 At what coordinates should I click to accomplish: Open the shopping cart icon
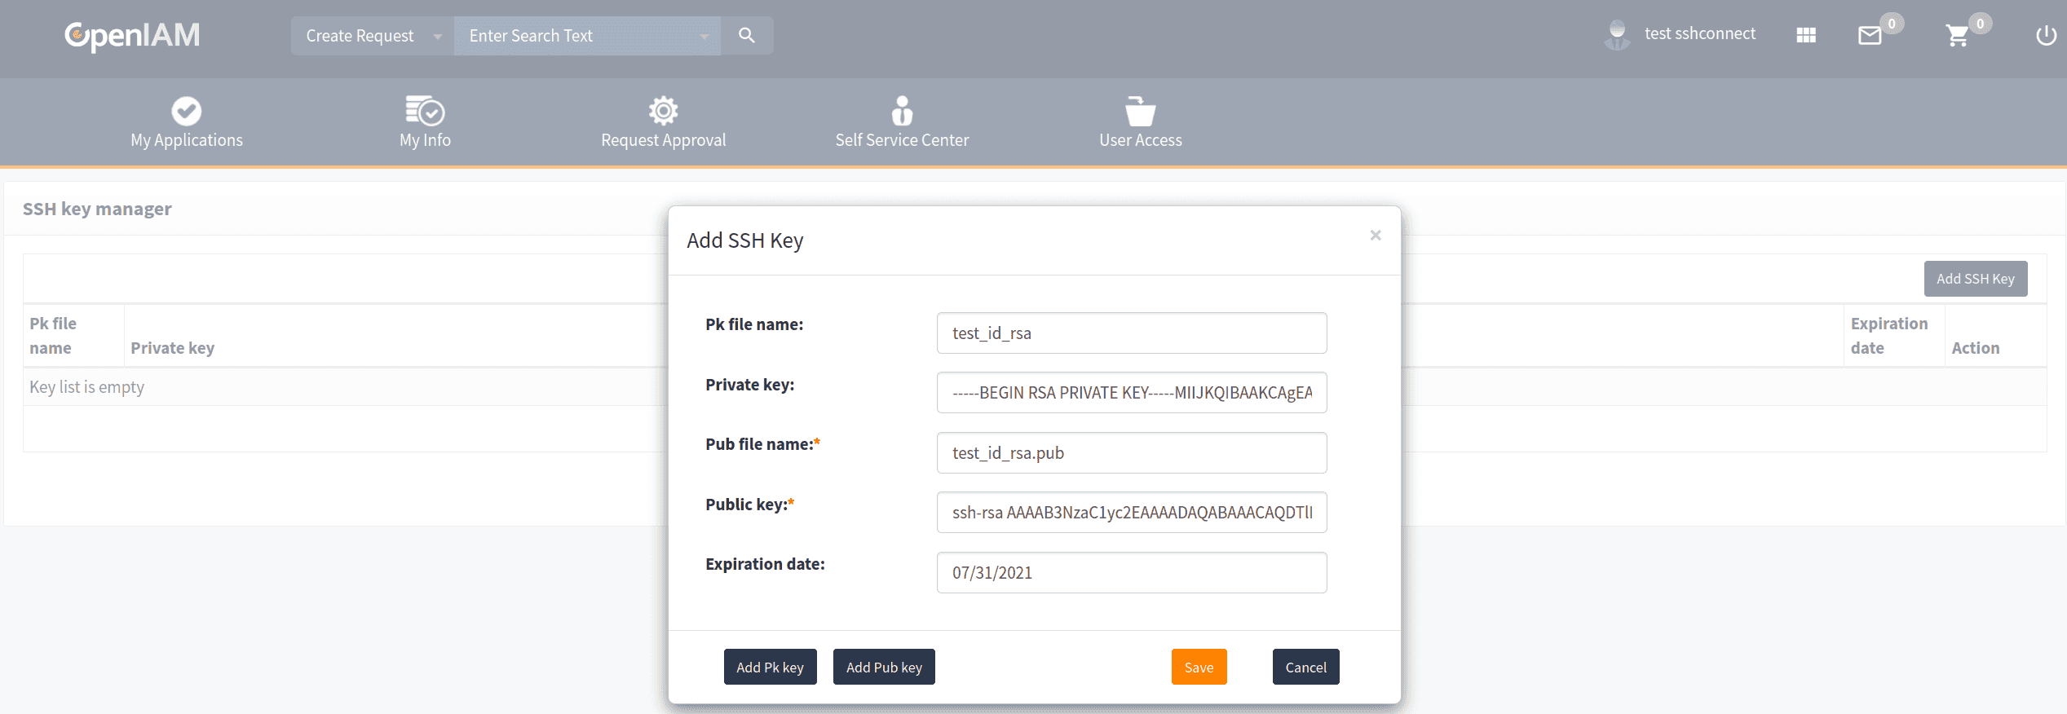point(1957,36)
